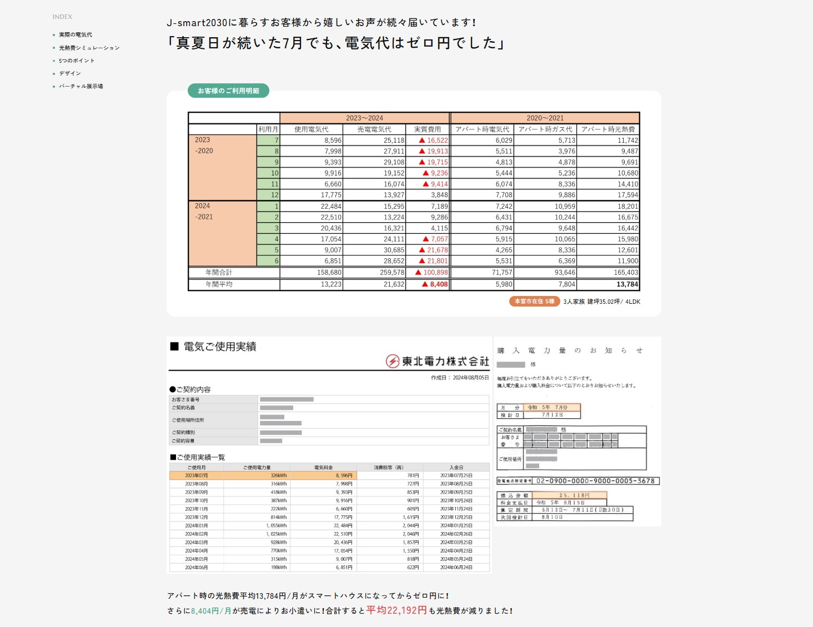The image size is (813, 627).
Task: Click the 02-0900-0000-9000-0005-3678 number
Action: tap(595, 481)
